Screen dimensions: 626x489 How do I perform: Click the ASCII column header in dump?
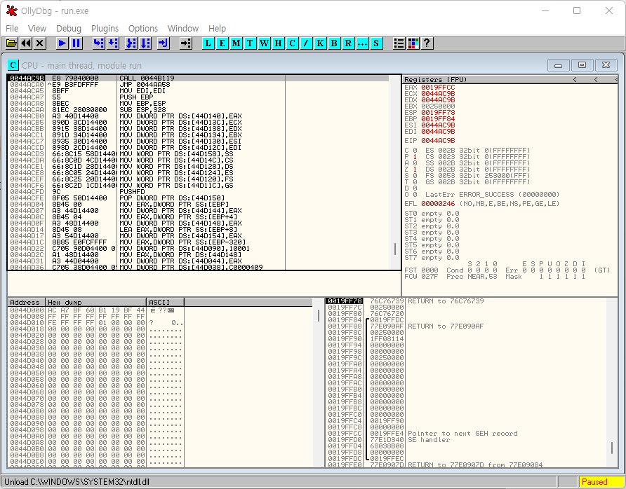166,302
